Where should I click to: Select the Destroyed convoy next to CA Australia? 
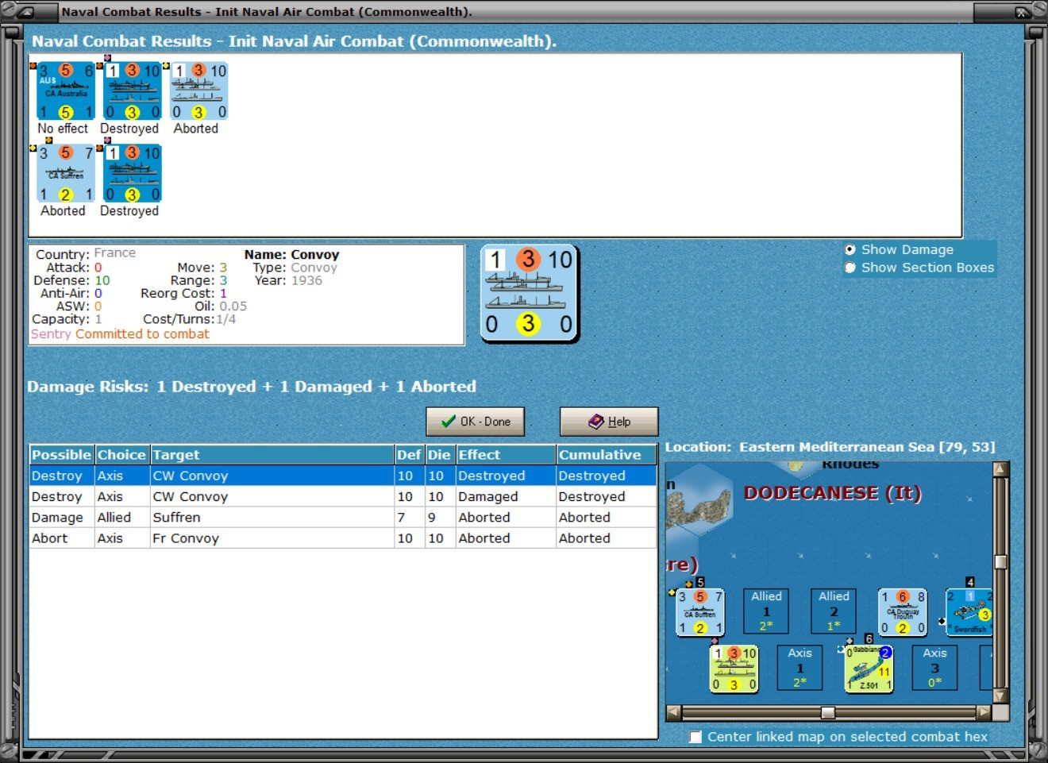(133, 91)
